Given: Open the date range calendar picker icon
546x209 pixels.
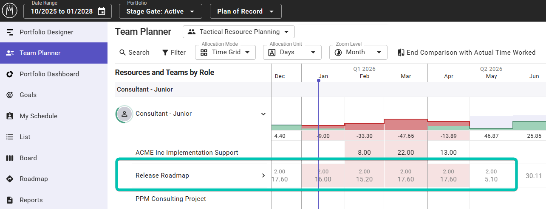Looking at the screenshot, I should 102,11.
